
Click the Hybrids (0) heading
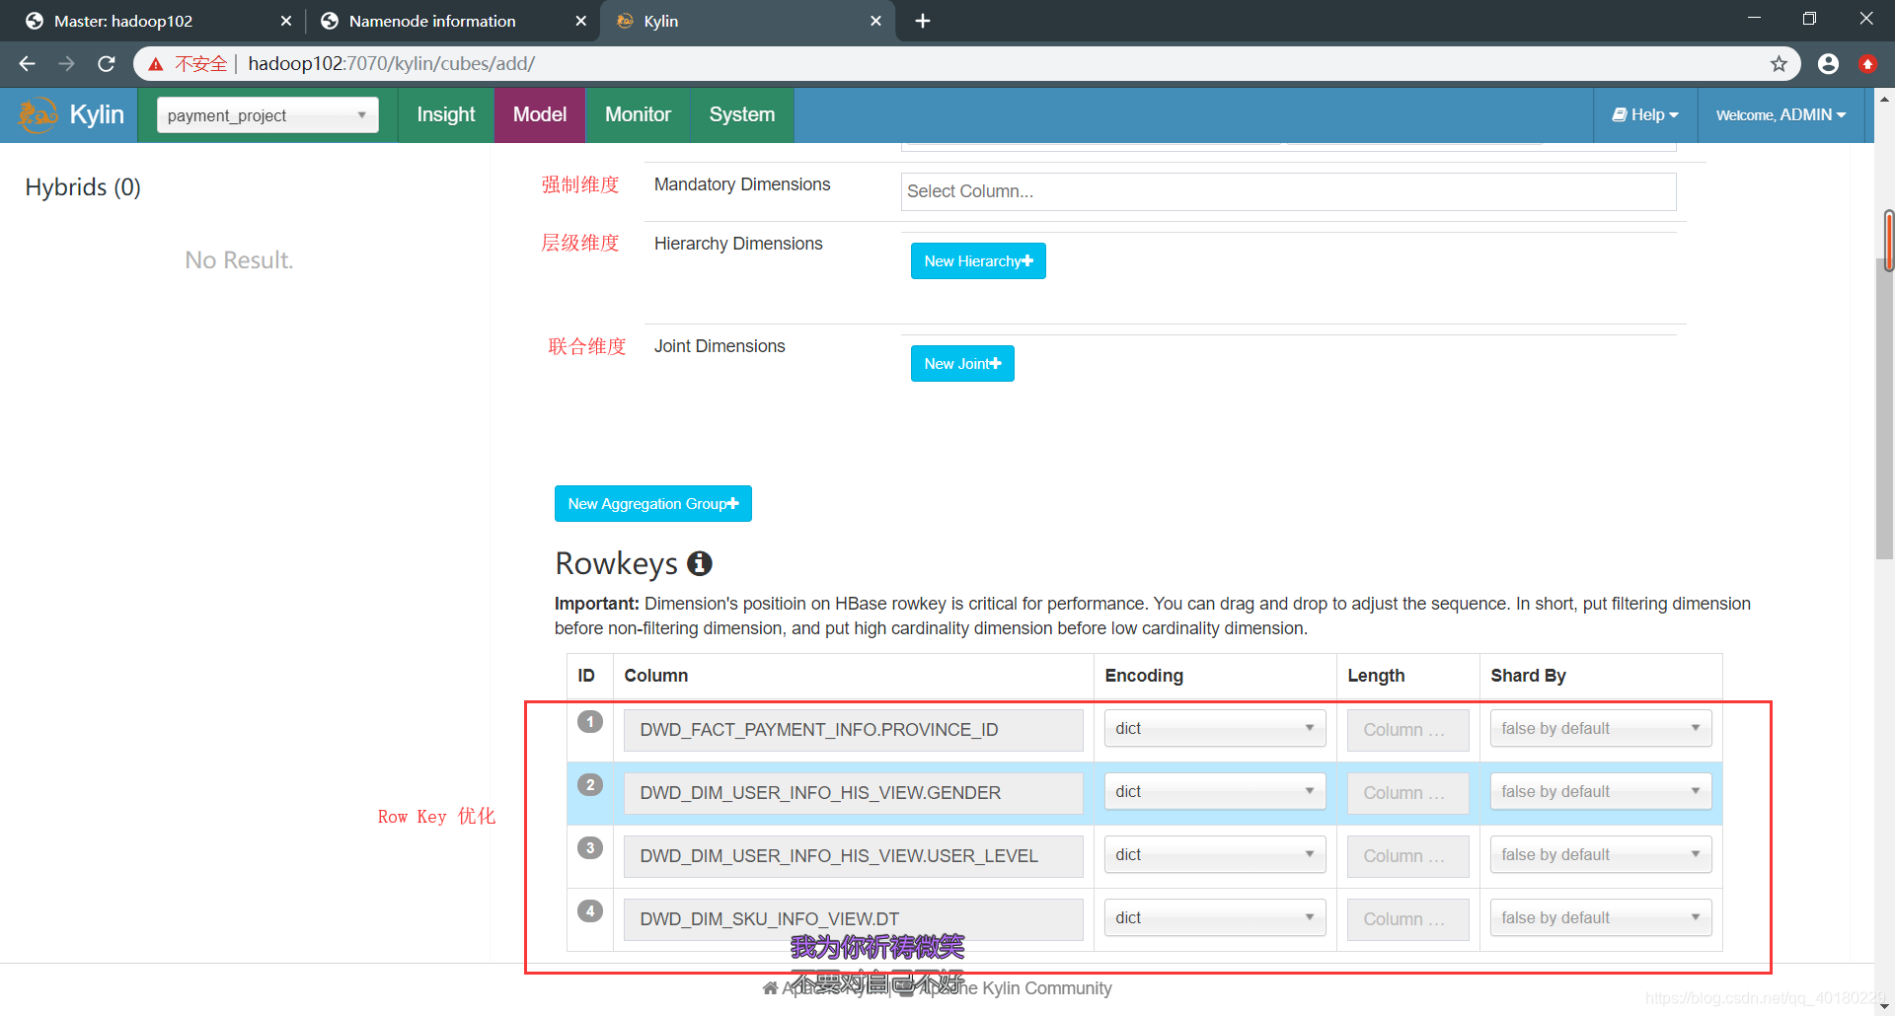(x=83, y=187)
